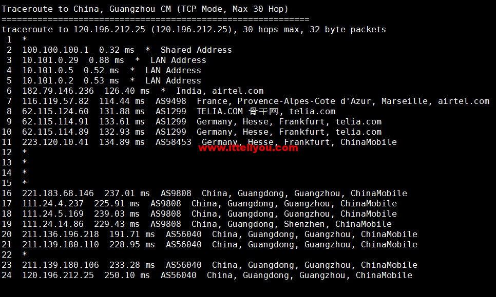Click IP 62.115.124.60 on hop 8
The image size is (496, 297).
click(x=55, y=112)
